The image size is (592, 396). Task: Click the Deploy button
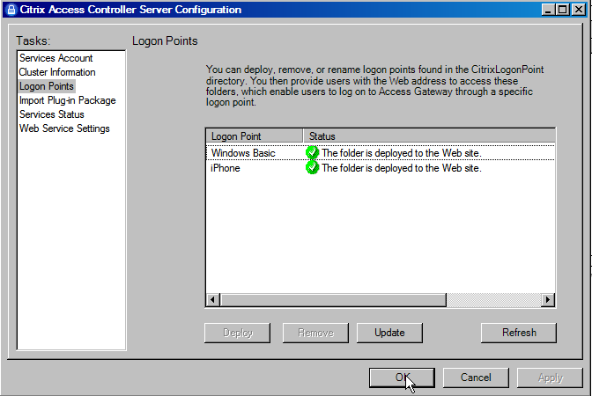point(238,333)
